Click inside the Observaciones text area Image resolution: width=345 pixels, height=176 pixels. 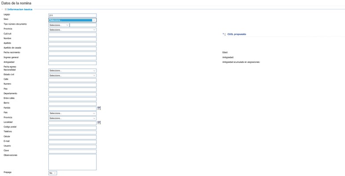72,162
